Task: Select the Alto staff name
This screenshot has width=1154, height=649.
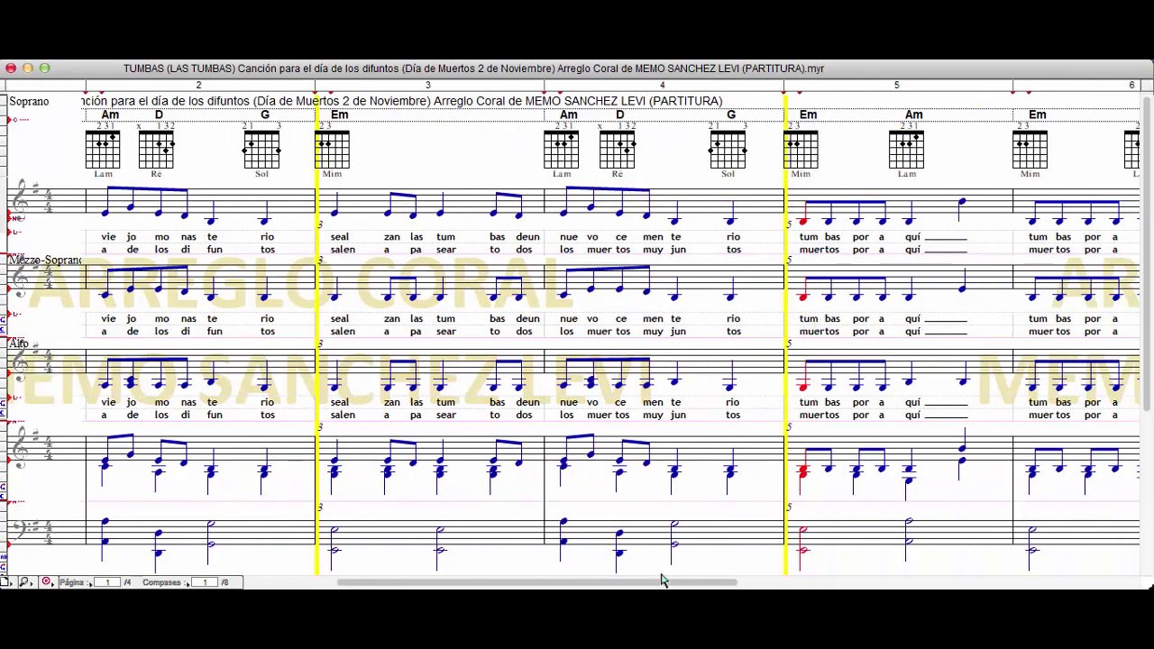Action: pyautogui.click(x=19, y=343)
